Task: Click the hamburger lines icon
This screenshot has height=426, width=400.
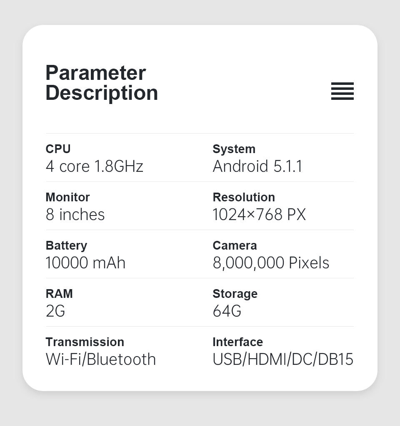Action: coord(342,91)
